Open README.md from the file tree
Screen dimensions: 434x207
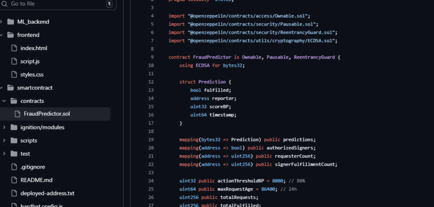click(x=36, y=180)
